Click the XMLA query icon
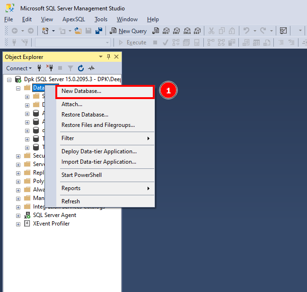This screenshot has height=292, width=307. click(187, 31)
